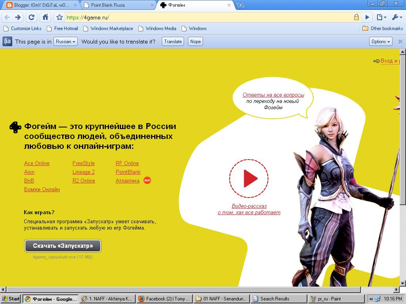Screen dimensions: 406x304
Task: Switch to NAFF - Akhirnya taskbar item
Action: point(107,299)
